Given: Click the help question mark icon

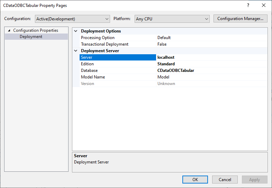Looking at the screenshot, I should (x=248, y=6).
